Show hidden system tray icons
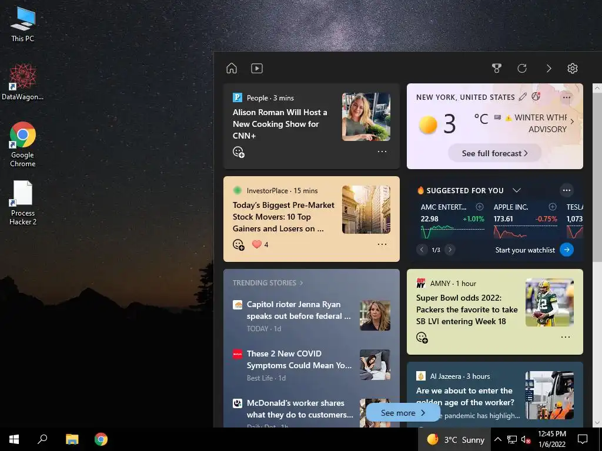602x451 pixels. (x=497, y=439)
